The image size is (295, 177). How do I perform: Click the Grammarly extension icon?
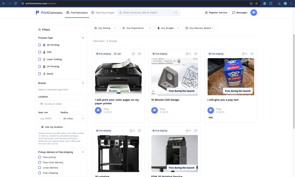(x=265, y=3)
